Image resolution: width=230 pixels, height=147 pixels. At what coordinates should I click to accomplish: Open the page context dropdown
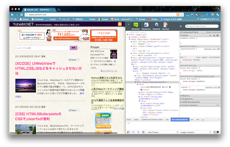coord(195,132)
